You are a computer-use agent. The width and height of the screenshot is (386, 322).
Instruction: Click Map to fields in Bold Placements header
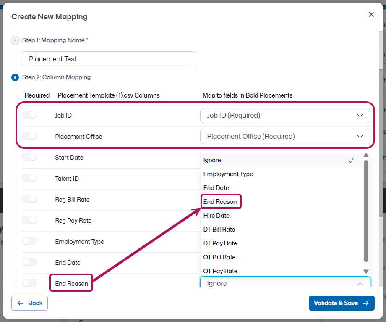[x=248, y=95]
